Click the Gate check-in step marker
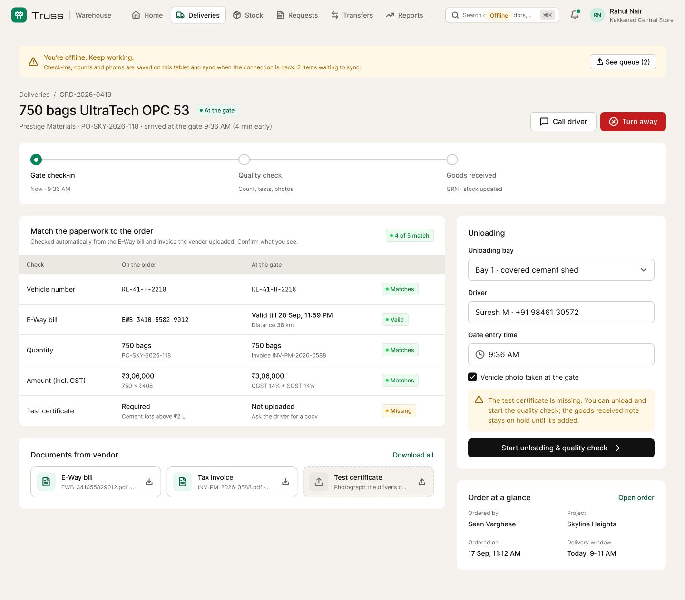 click(x=36, y=160)
